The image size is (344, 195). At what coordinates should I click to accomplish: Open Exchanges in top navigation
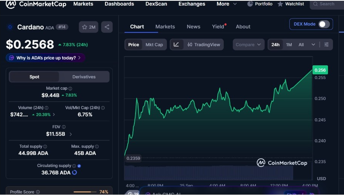(192, 4)
